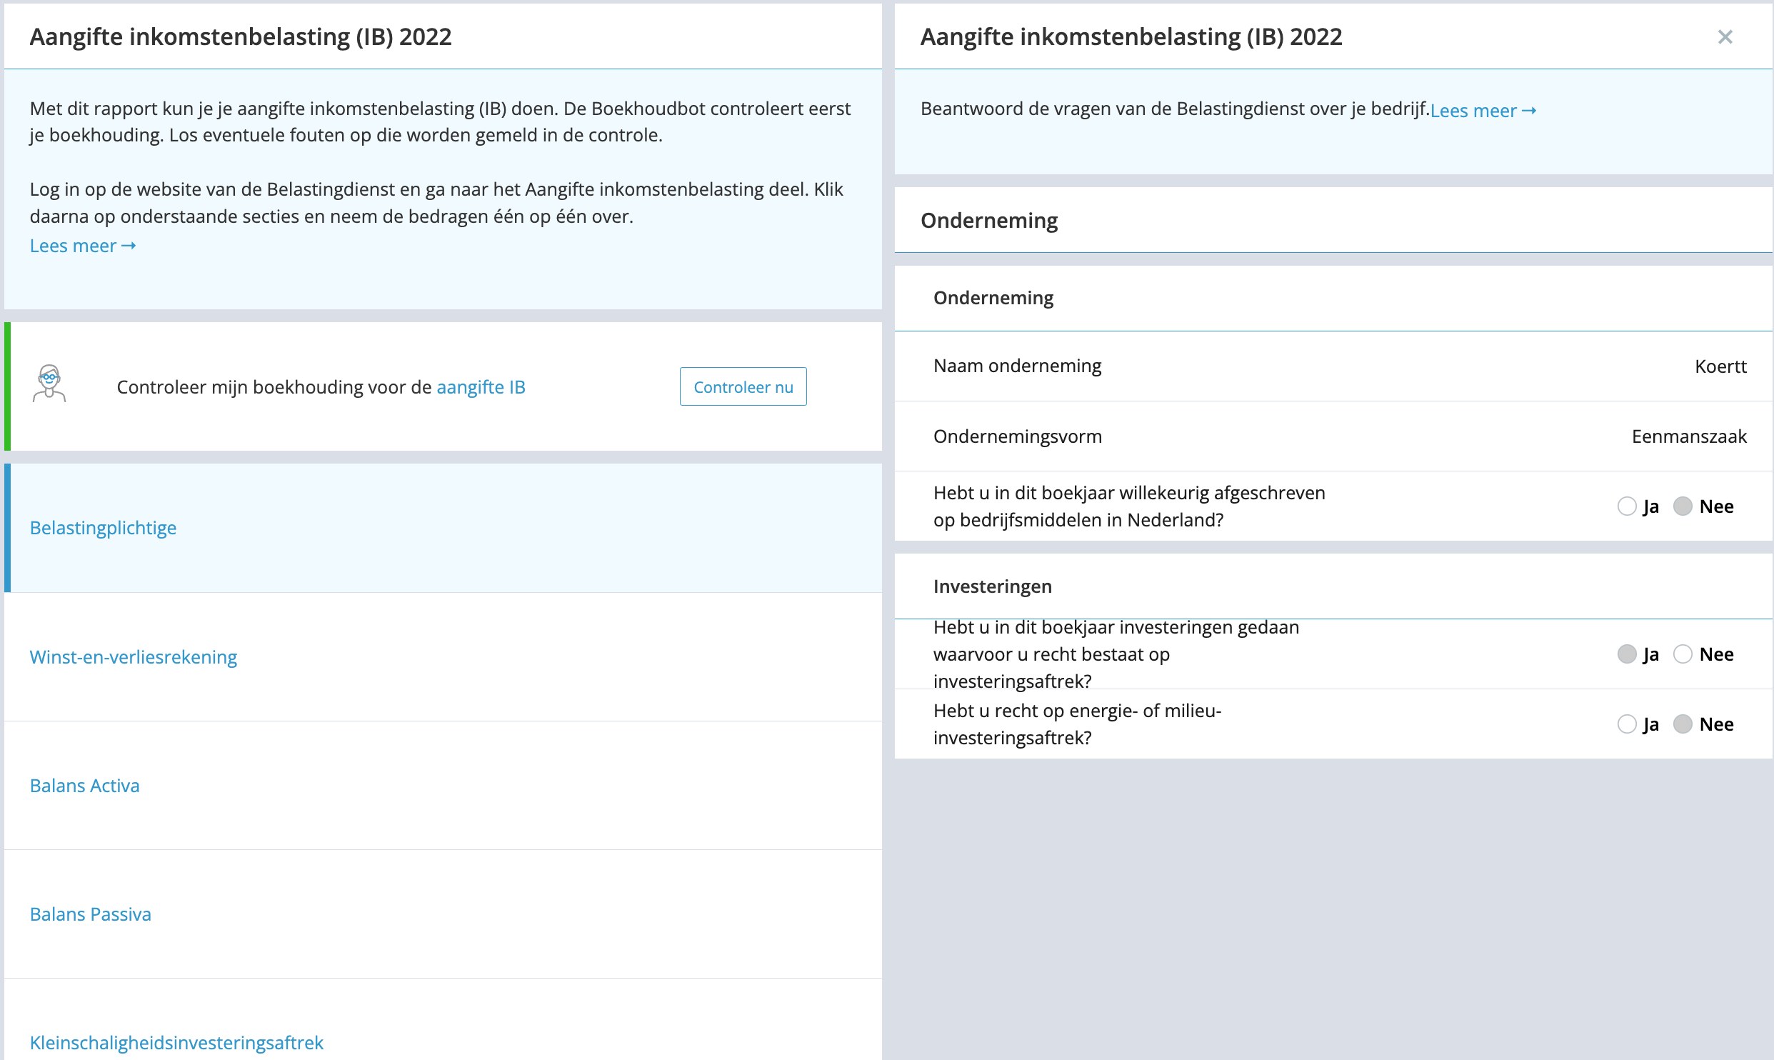This screenshot has width=1774, height=1060.
Task: Close the Aangifte inkomstenbelasting right panel
Action: point(1725,37)
